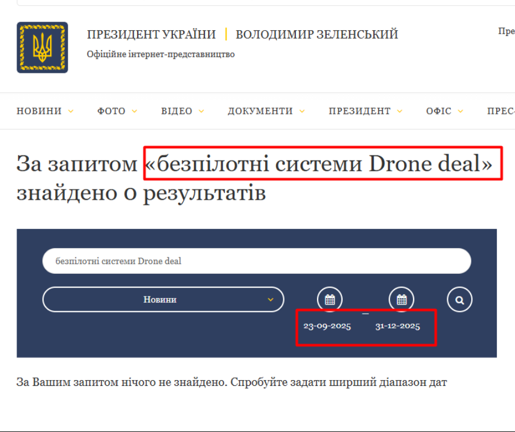This screenshot has height=432, width=515.
Task: Click the start date 23-09-2025
Action: pyautogui.click(x=327, y=326)
